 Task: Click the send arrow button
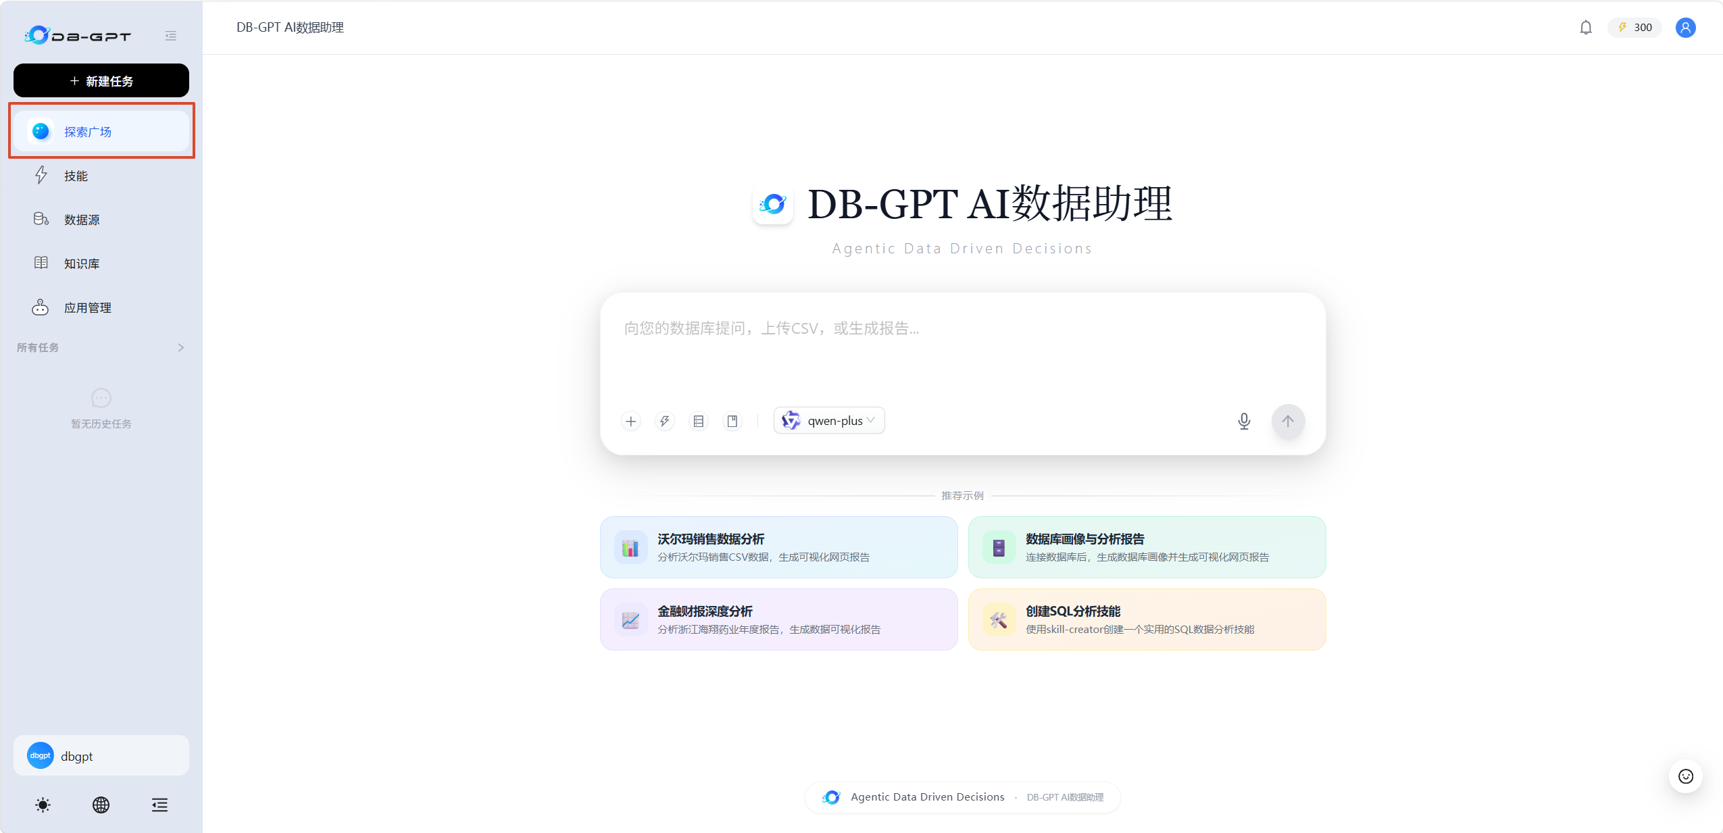click(x=1288, y=421)
